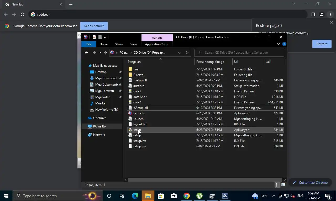336x201 pixels.
Task: Select the autorun setup information file
Action: point(139,86)
